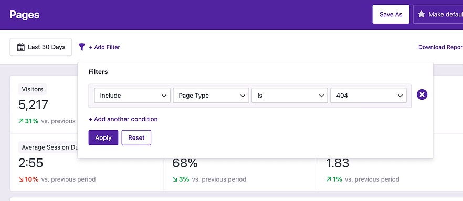The height and width of the screenshot is (201, 463).
Task: Click the green up arrow beside 1%
Action: point(329,179)
